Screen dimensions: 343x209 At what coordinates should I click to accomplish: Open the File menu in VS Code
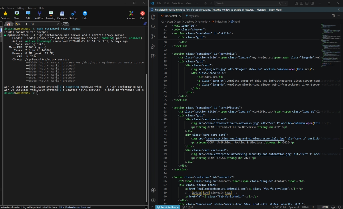(x=159, y=3)
